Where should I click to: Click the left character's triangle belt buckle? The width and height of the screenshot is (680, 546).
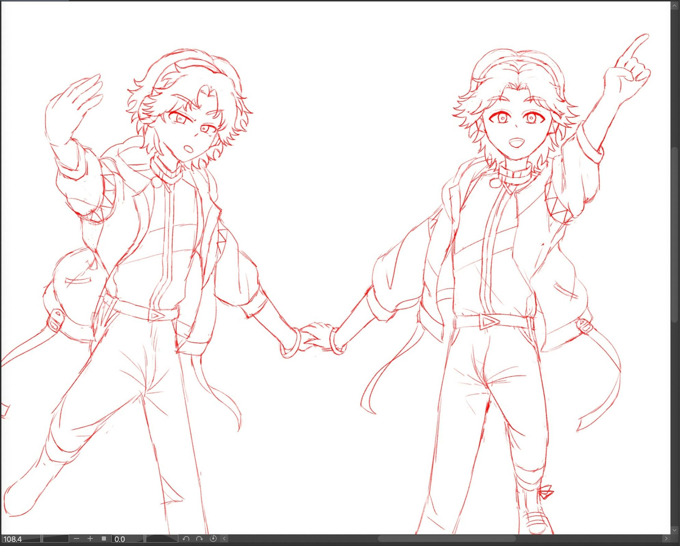click(x=155, y=316)
